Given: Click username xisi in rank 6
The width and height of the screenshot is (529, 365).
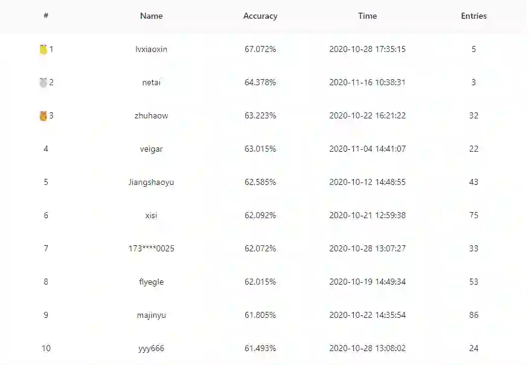Looking at the screenshot, I should [x=151, y=216].
